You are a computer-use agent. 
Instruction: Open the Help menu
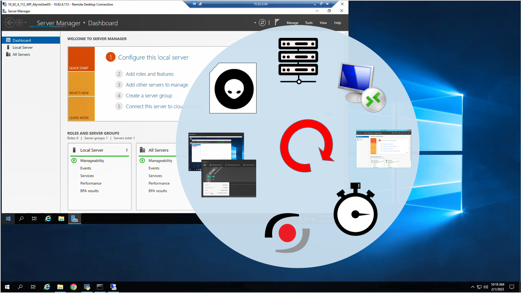click(337, 23)
